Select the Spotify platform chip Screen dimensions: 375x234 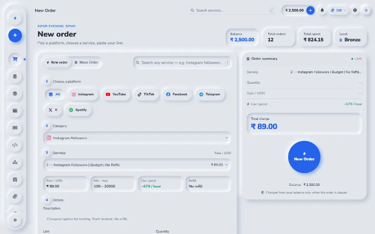coord(78,110)
